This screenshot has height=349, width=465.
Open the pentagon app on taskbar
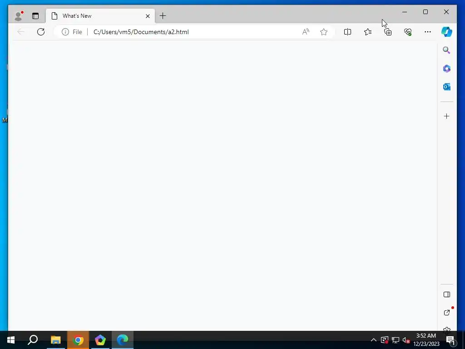tap(100, 340)
